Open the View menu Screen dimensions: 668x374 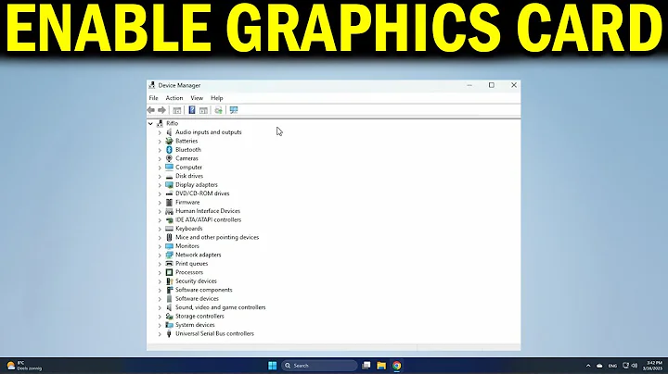[x=197, y=98]
